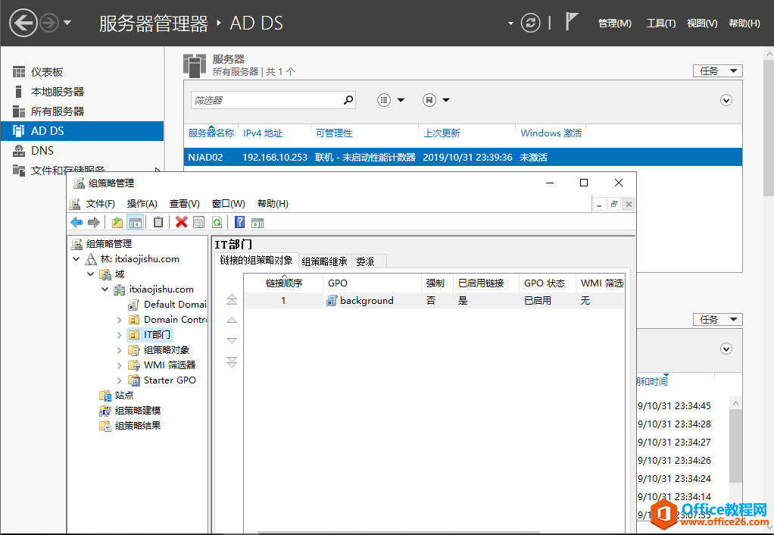Sort by Windows 激活 column
Viewport: 774px width, 535px height.
pyautogui.click(x=551, y=133)
